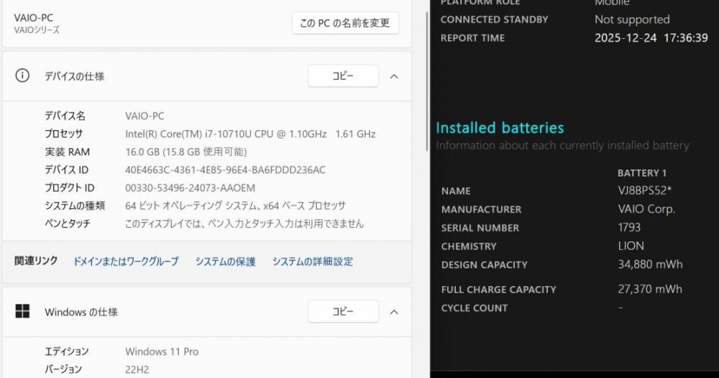Click the battery report description subtitle
Screen dimensions: 719x378
click(562, 146)
